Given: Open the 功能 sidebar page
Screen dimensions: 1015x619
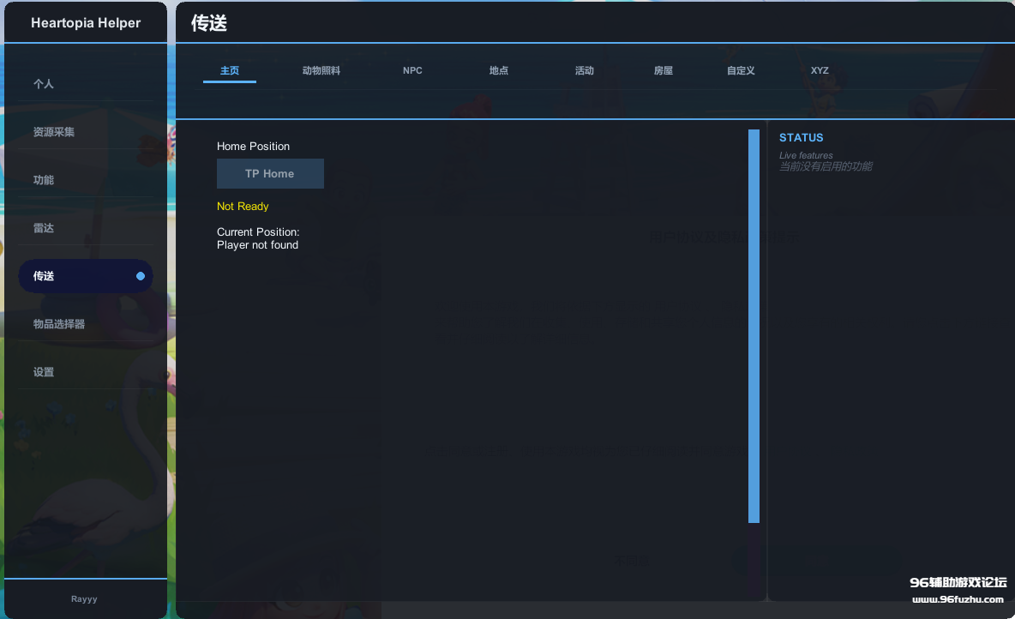Looking at the screenshot, I should pos(44,180).
